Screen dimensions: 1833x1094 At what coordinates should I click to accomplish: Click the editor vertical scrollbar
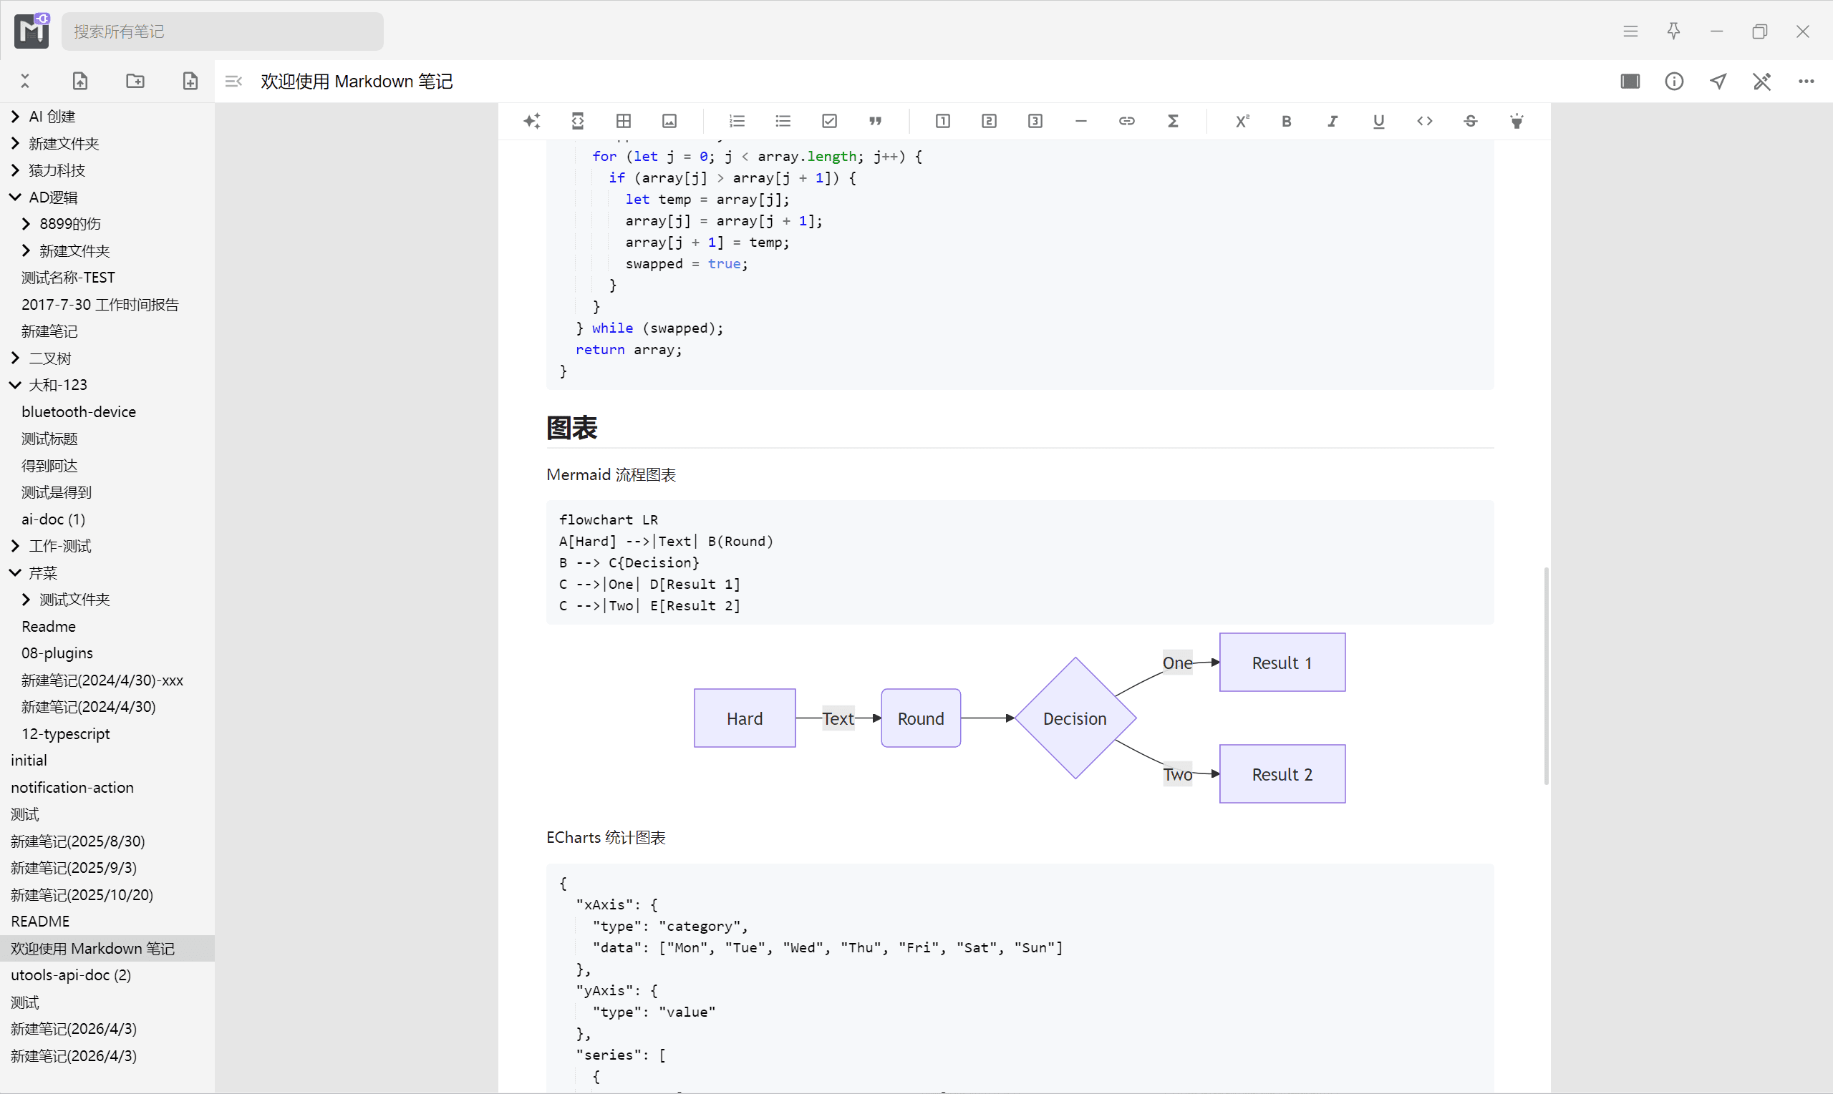click(1546, 675)
